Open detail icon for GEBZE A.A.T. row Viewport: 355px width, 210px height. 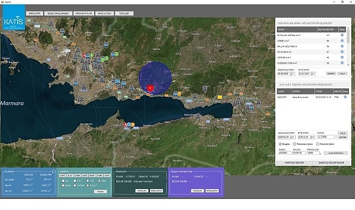click(342, 41)
